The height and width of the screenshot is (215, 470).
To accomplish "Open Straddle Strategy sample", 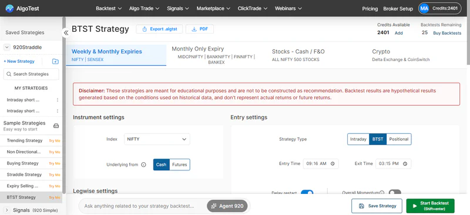I will 24,175.
